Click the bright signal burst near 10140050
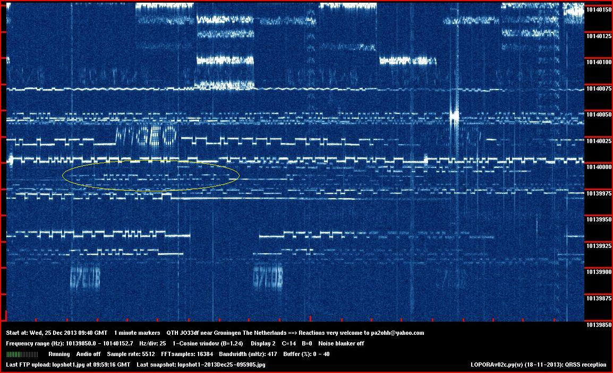Screen dimensions: 613x373 click(454, 116)
